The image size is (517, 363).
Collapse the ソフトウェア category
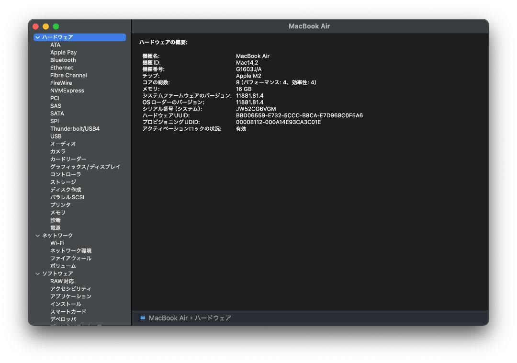point(38,273)
